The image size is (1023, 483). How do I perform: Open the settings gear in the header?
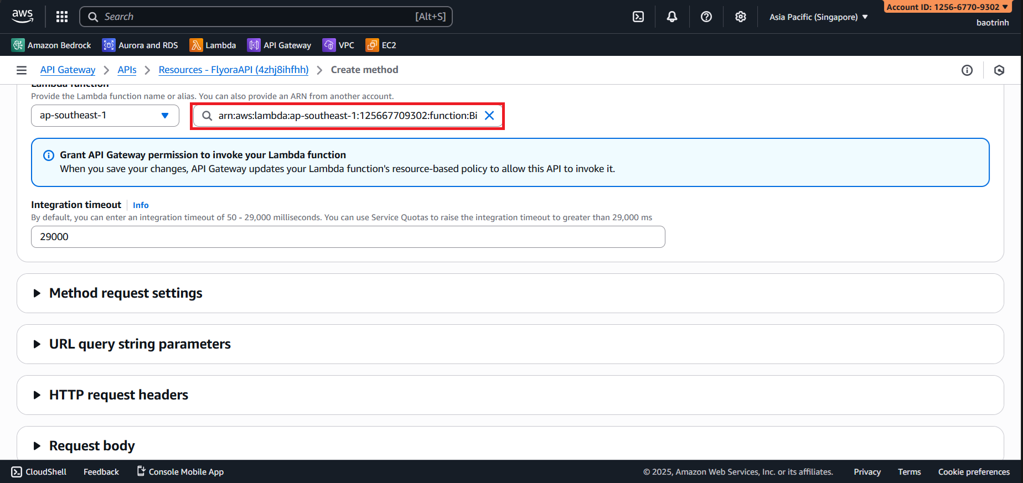click(x=741, y=17)
